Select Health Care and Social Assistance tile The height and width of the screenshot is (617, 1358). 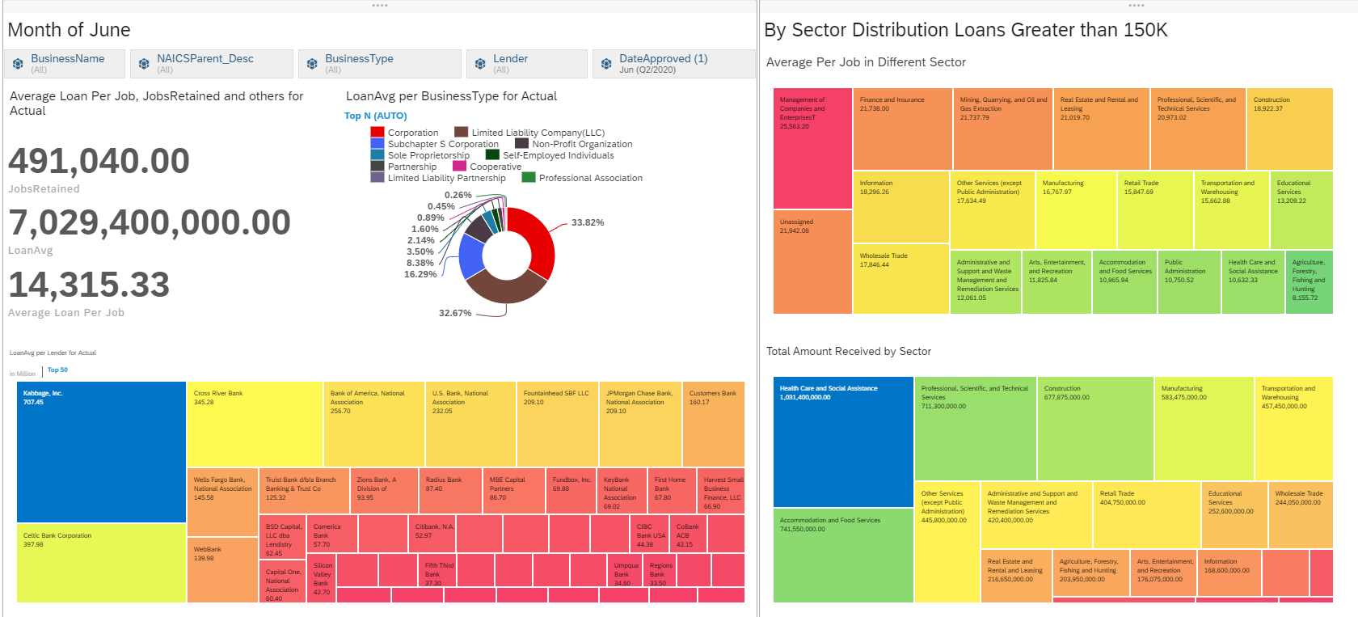coord(843,442)
